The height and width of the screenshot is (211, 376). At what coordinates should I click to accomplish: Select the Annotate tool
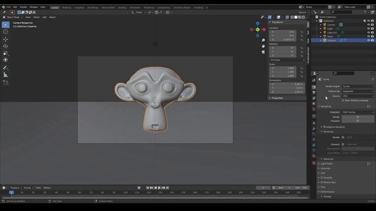(x=5, y=68)
